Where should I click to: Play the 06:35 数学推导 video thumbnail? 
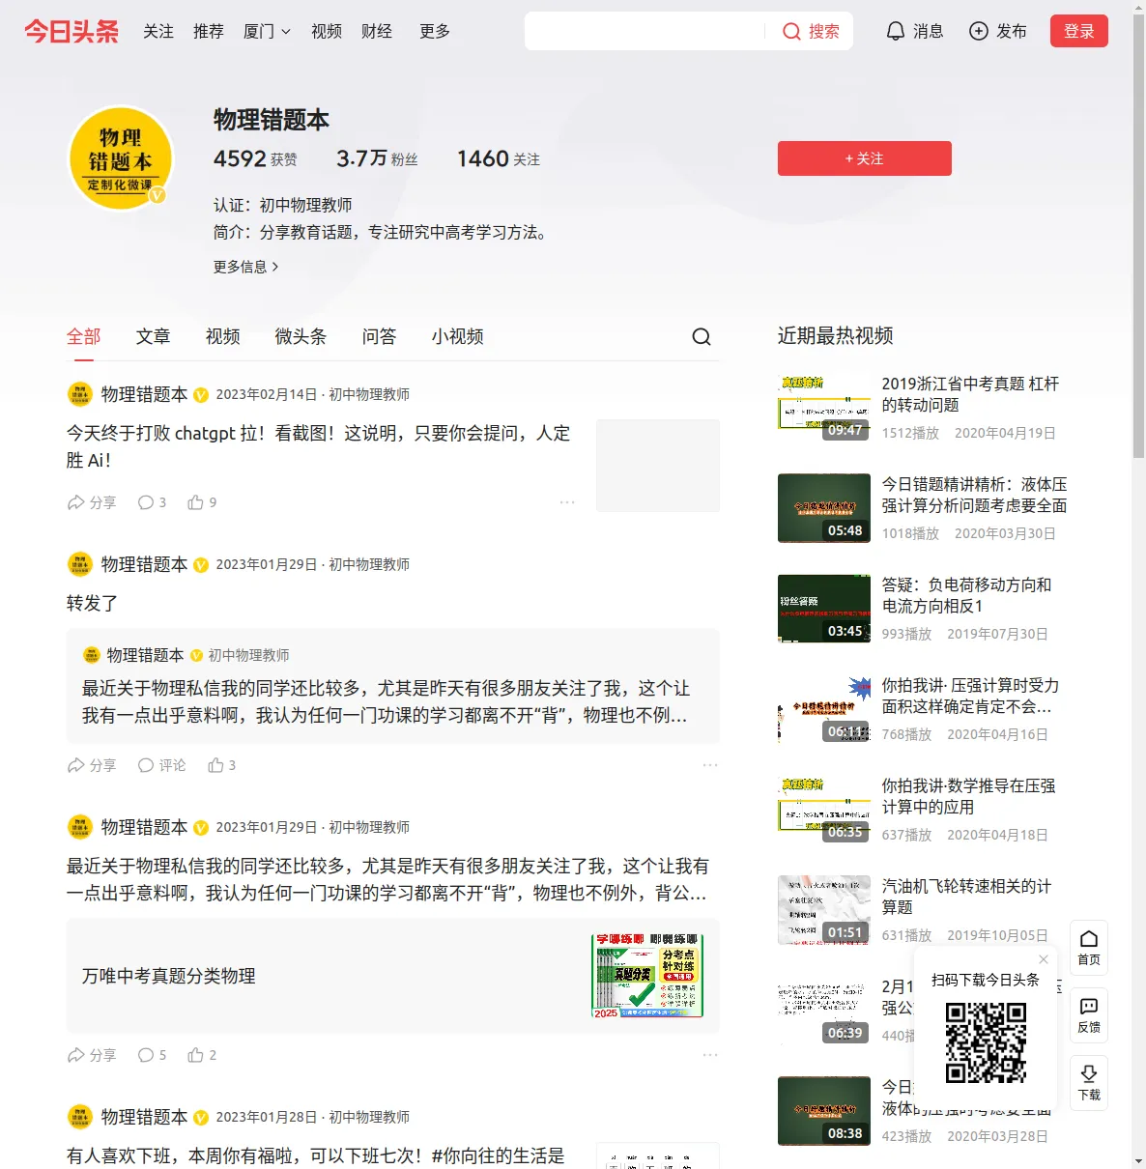824,810
